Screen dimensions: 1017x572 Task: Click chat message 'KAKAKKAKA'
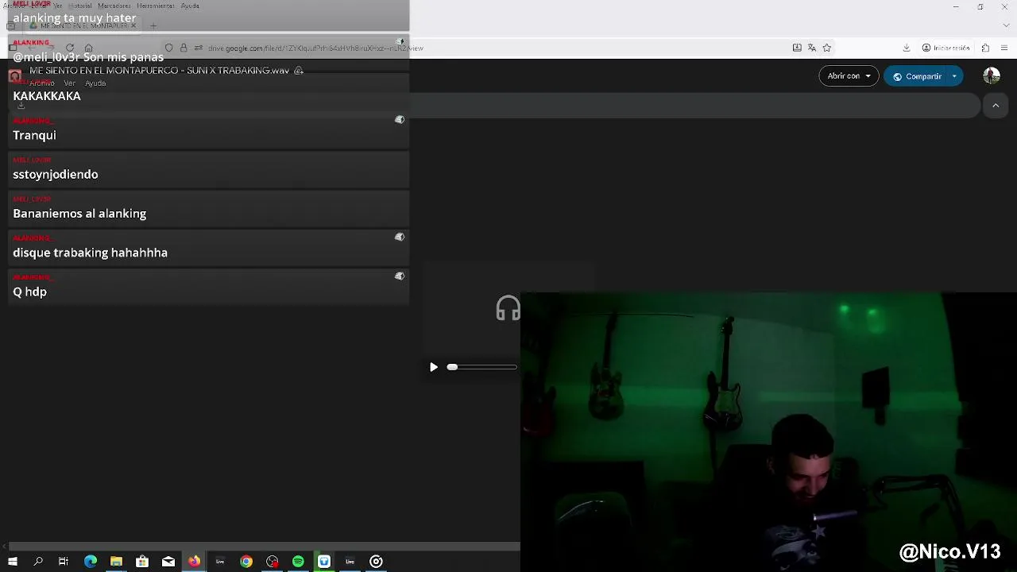tap(47, 96)
